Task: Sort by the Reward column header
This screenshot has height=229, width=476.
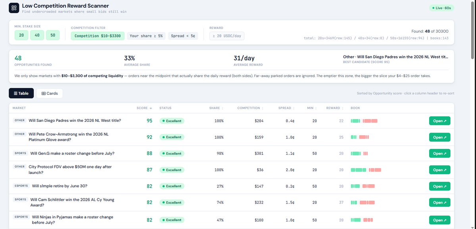Action: pos(334,108)
